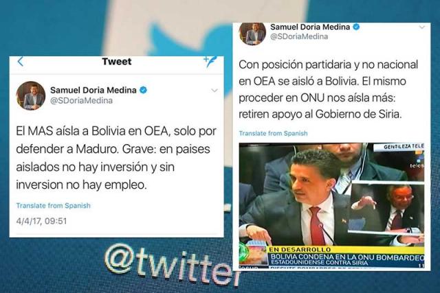Viewport: 440px width, 293px height.
Task: Open the Samuel Doria Medina name in right tweet
Action: coord(310,27)
